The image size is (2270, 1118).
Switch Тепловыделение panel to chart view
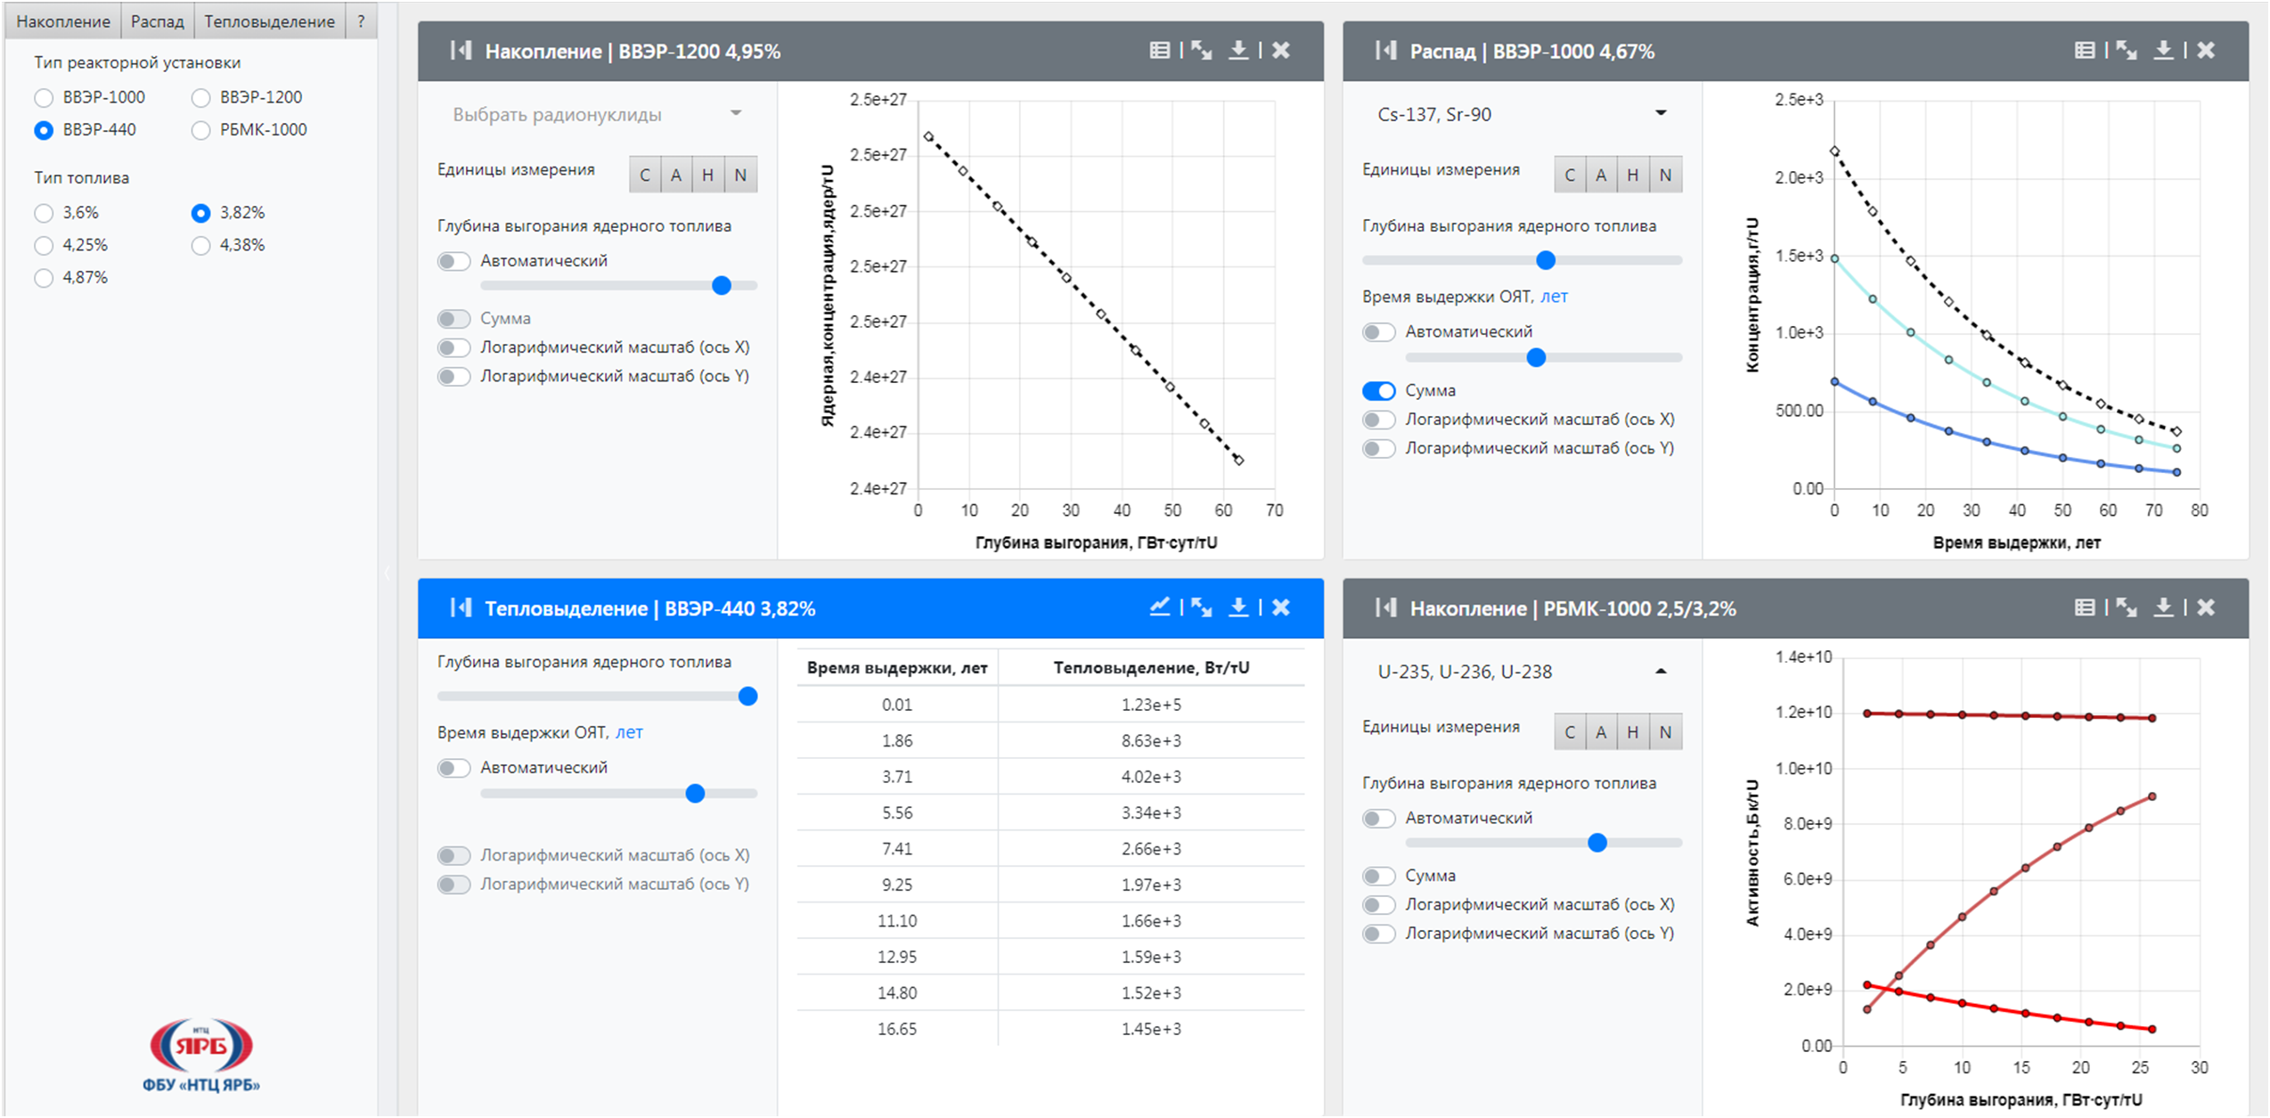pyautogui.click(x=1158, y=608)
